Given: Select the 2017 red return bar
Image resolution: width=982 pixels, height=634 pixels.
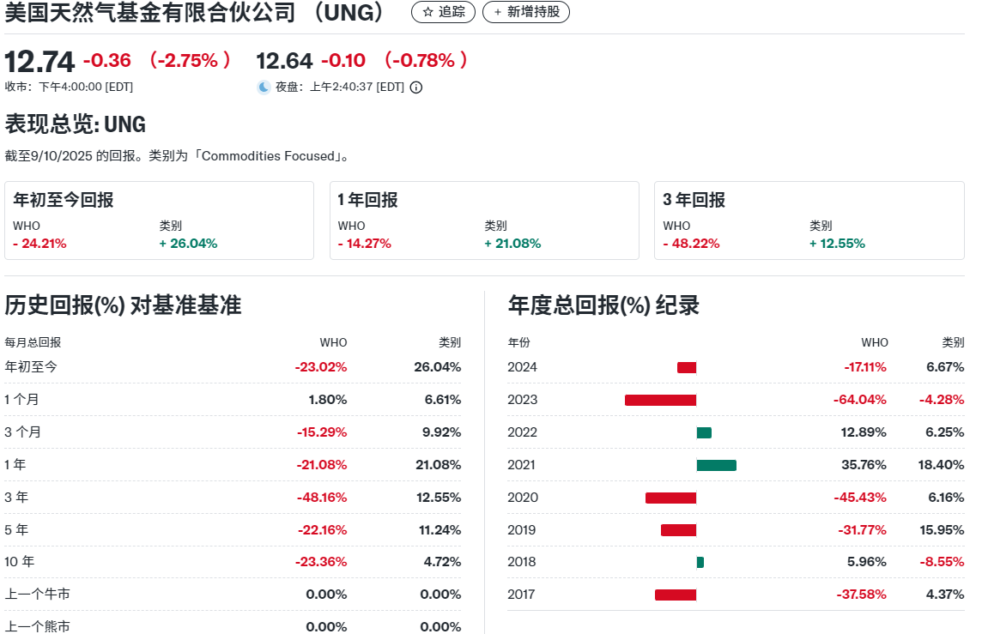Looking at the screenshot, I should click(x=675, y=595).
